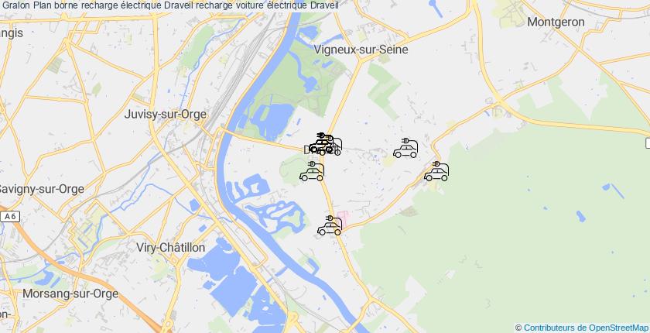The height and width of the screenshot is (333, 650).
Task: Click the Morsang-sur-Orge town label
Action: [x=70, y=294]
